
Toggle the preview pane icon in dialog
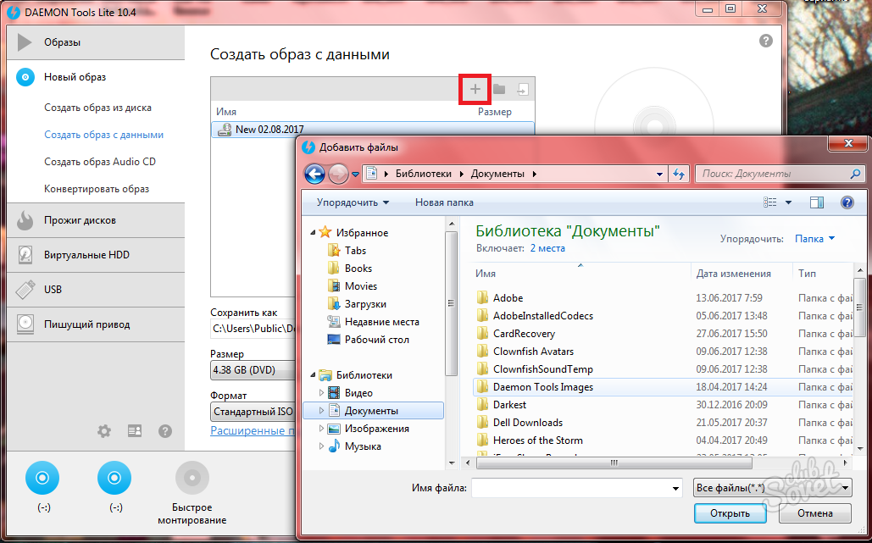[x=817, y=202]
